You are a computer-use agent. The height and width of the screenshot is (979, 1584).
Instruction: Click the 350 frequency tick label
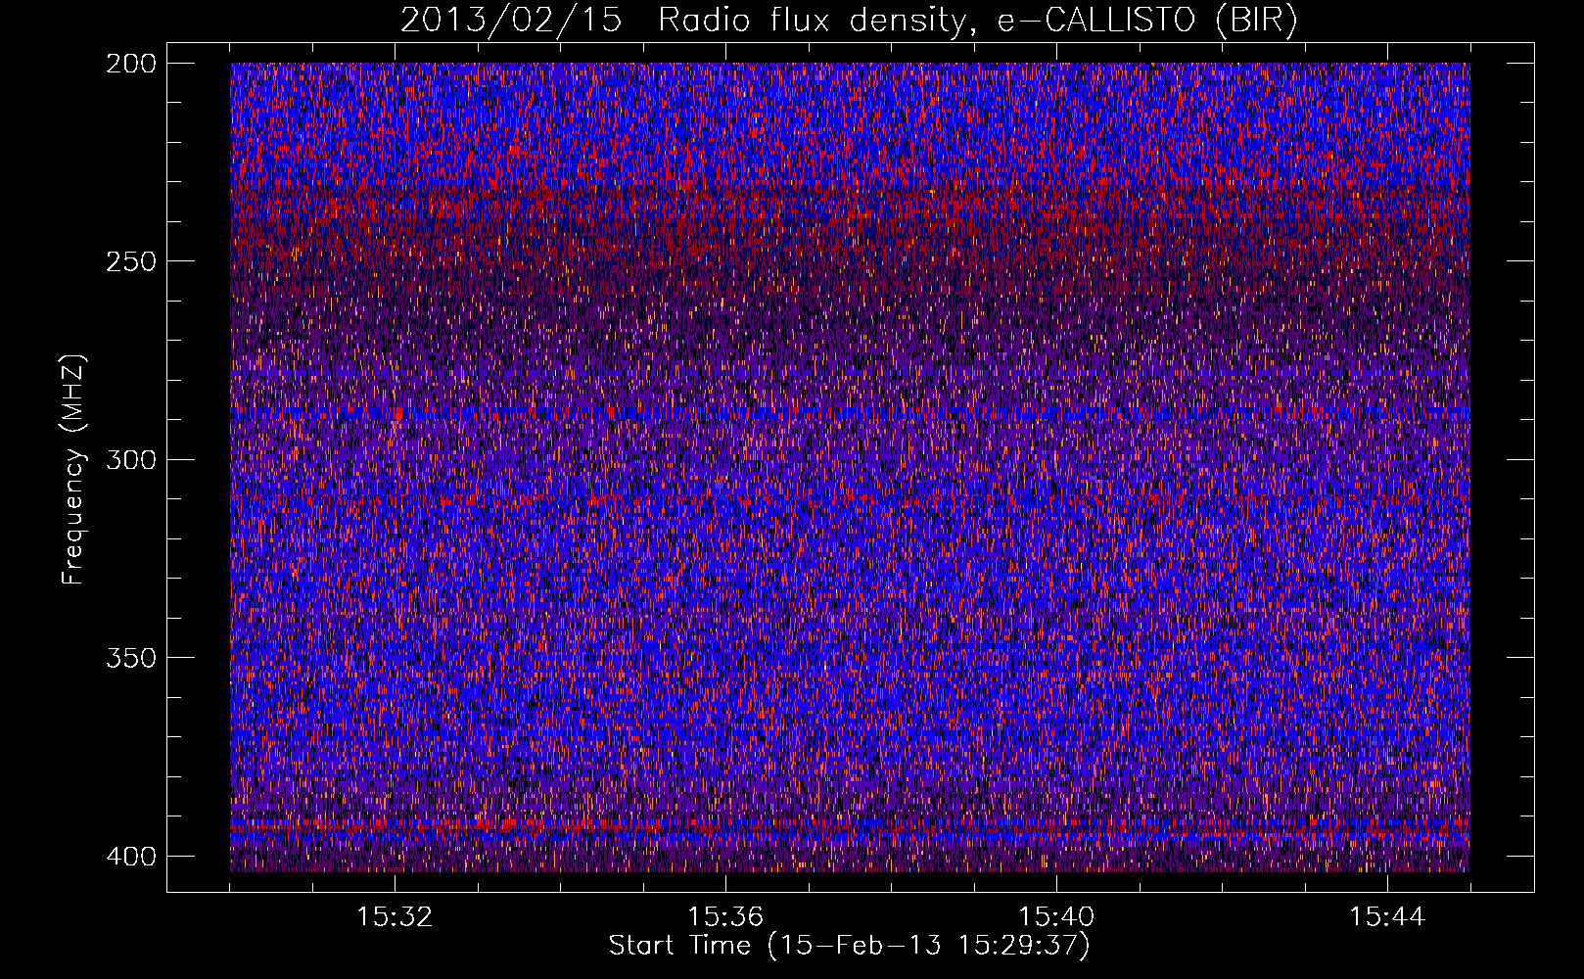click(130, 658)
